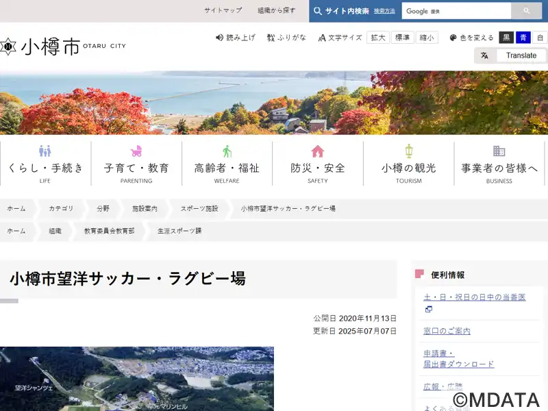Image resolution: width=548 pixels, height=411 pixels.
Task: Switch to blue color scheme
Action: coord(523,38)
